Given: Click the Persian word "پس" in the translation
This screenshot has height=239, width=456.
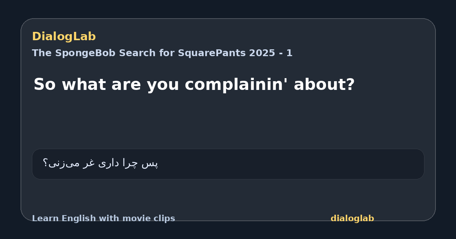Looking at the screenshot, I should (150, 164).
